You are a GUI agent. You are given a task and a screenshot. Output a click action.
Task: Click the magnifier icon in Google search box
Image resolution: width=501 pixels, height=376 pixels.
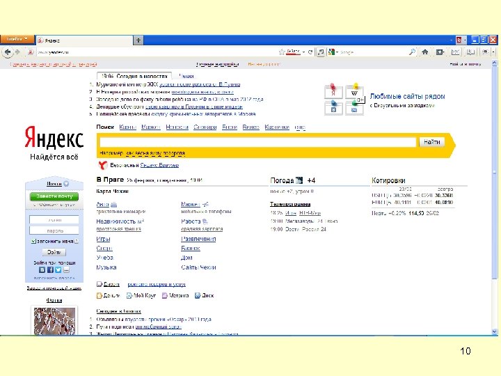tap(412, 52)
